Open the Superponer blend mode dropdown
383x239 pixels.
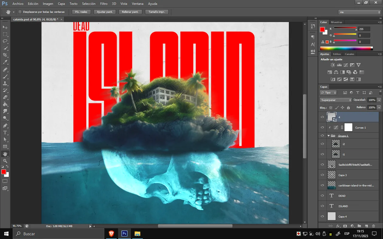[x=335, y=100]
